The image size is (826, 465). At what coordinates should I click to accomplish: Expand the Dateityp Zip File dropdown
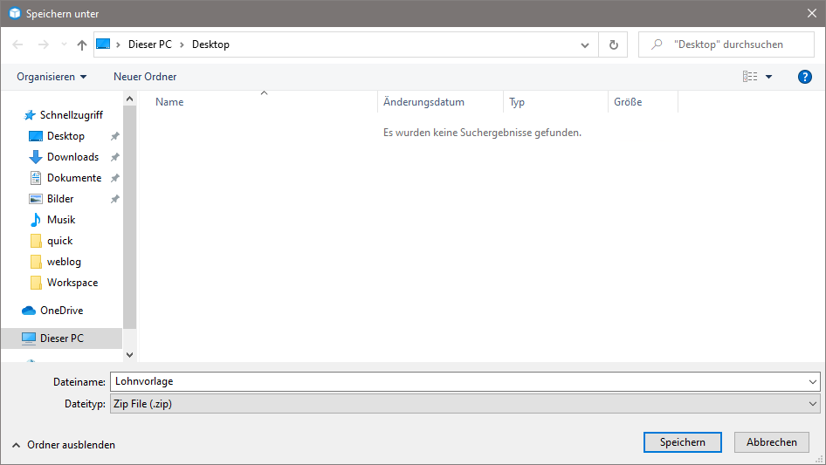coord(813,404)
